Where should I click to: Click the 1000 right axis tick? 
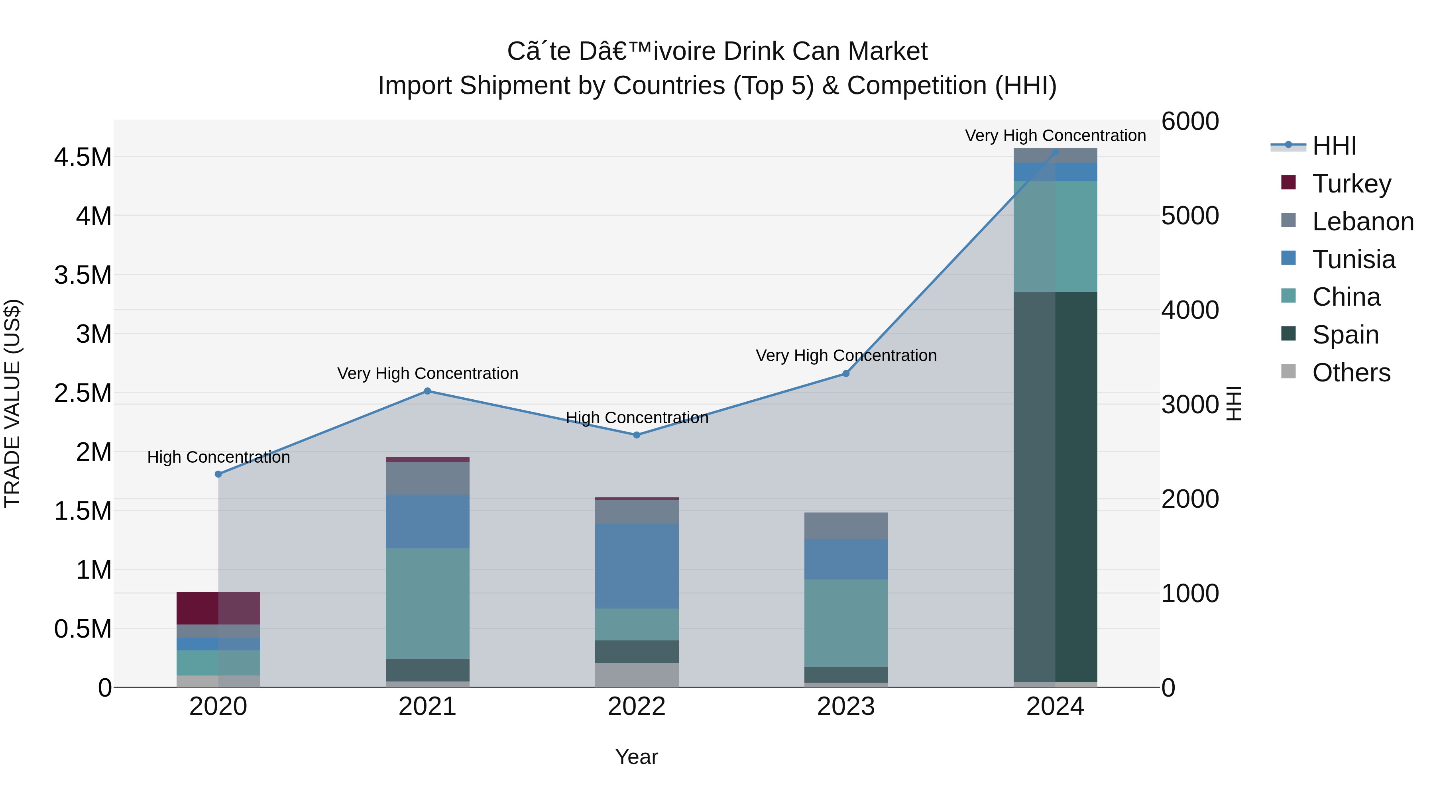click(x=1190, y=594)
